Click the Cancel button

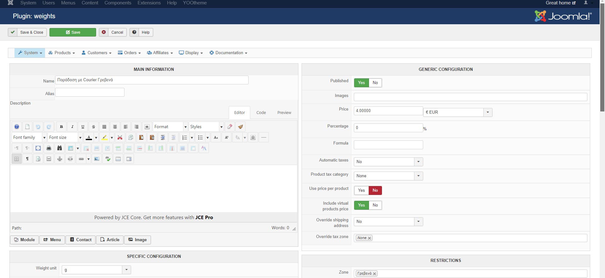[x=113, y=32]
